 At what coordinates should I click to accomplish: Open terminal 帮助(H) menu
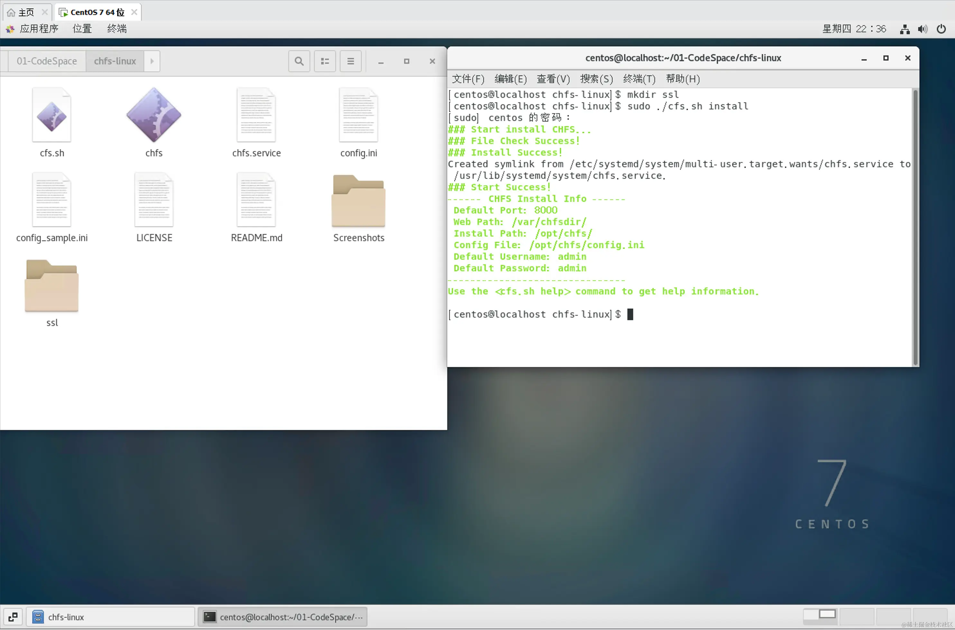[x=683, y=79]
